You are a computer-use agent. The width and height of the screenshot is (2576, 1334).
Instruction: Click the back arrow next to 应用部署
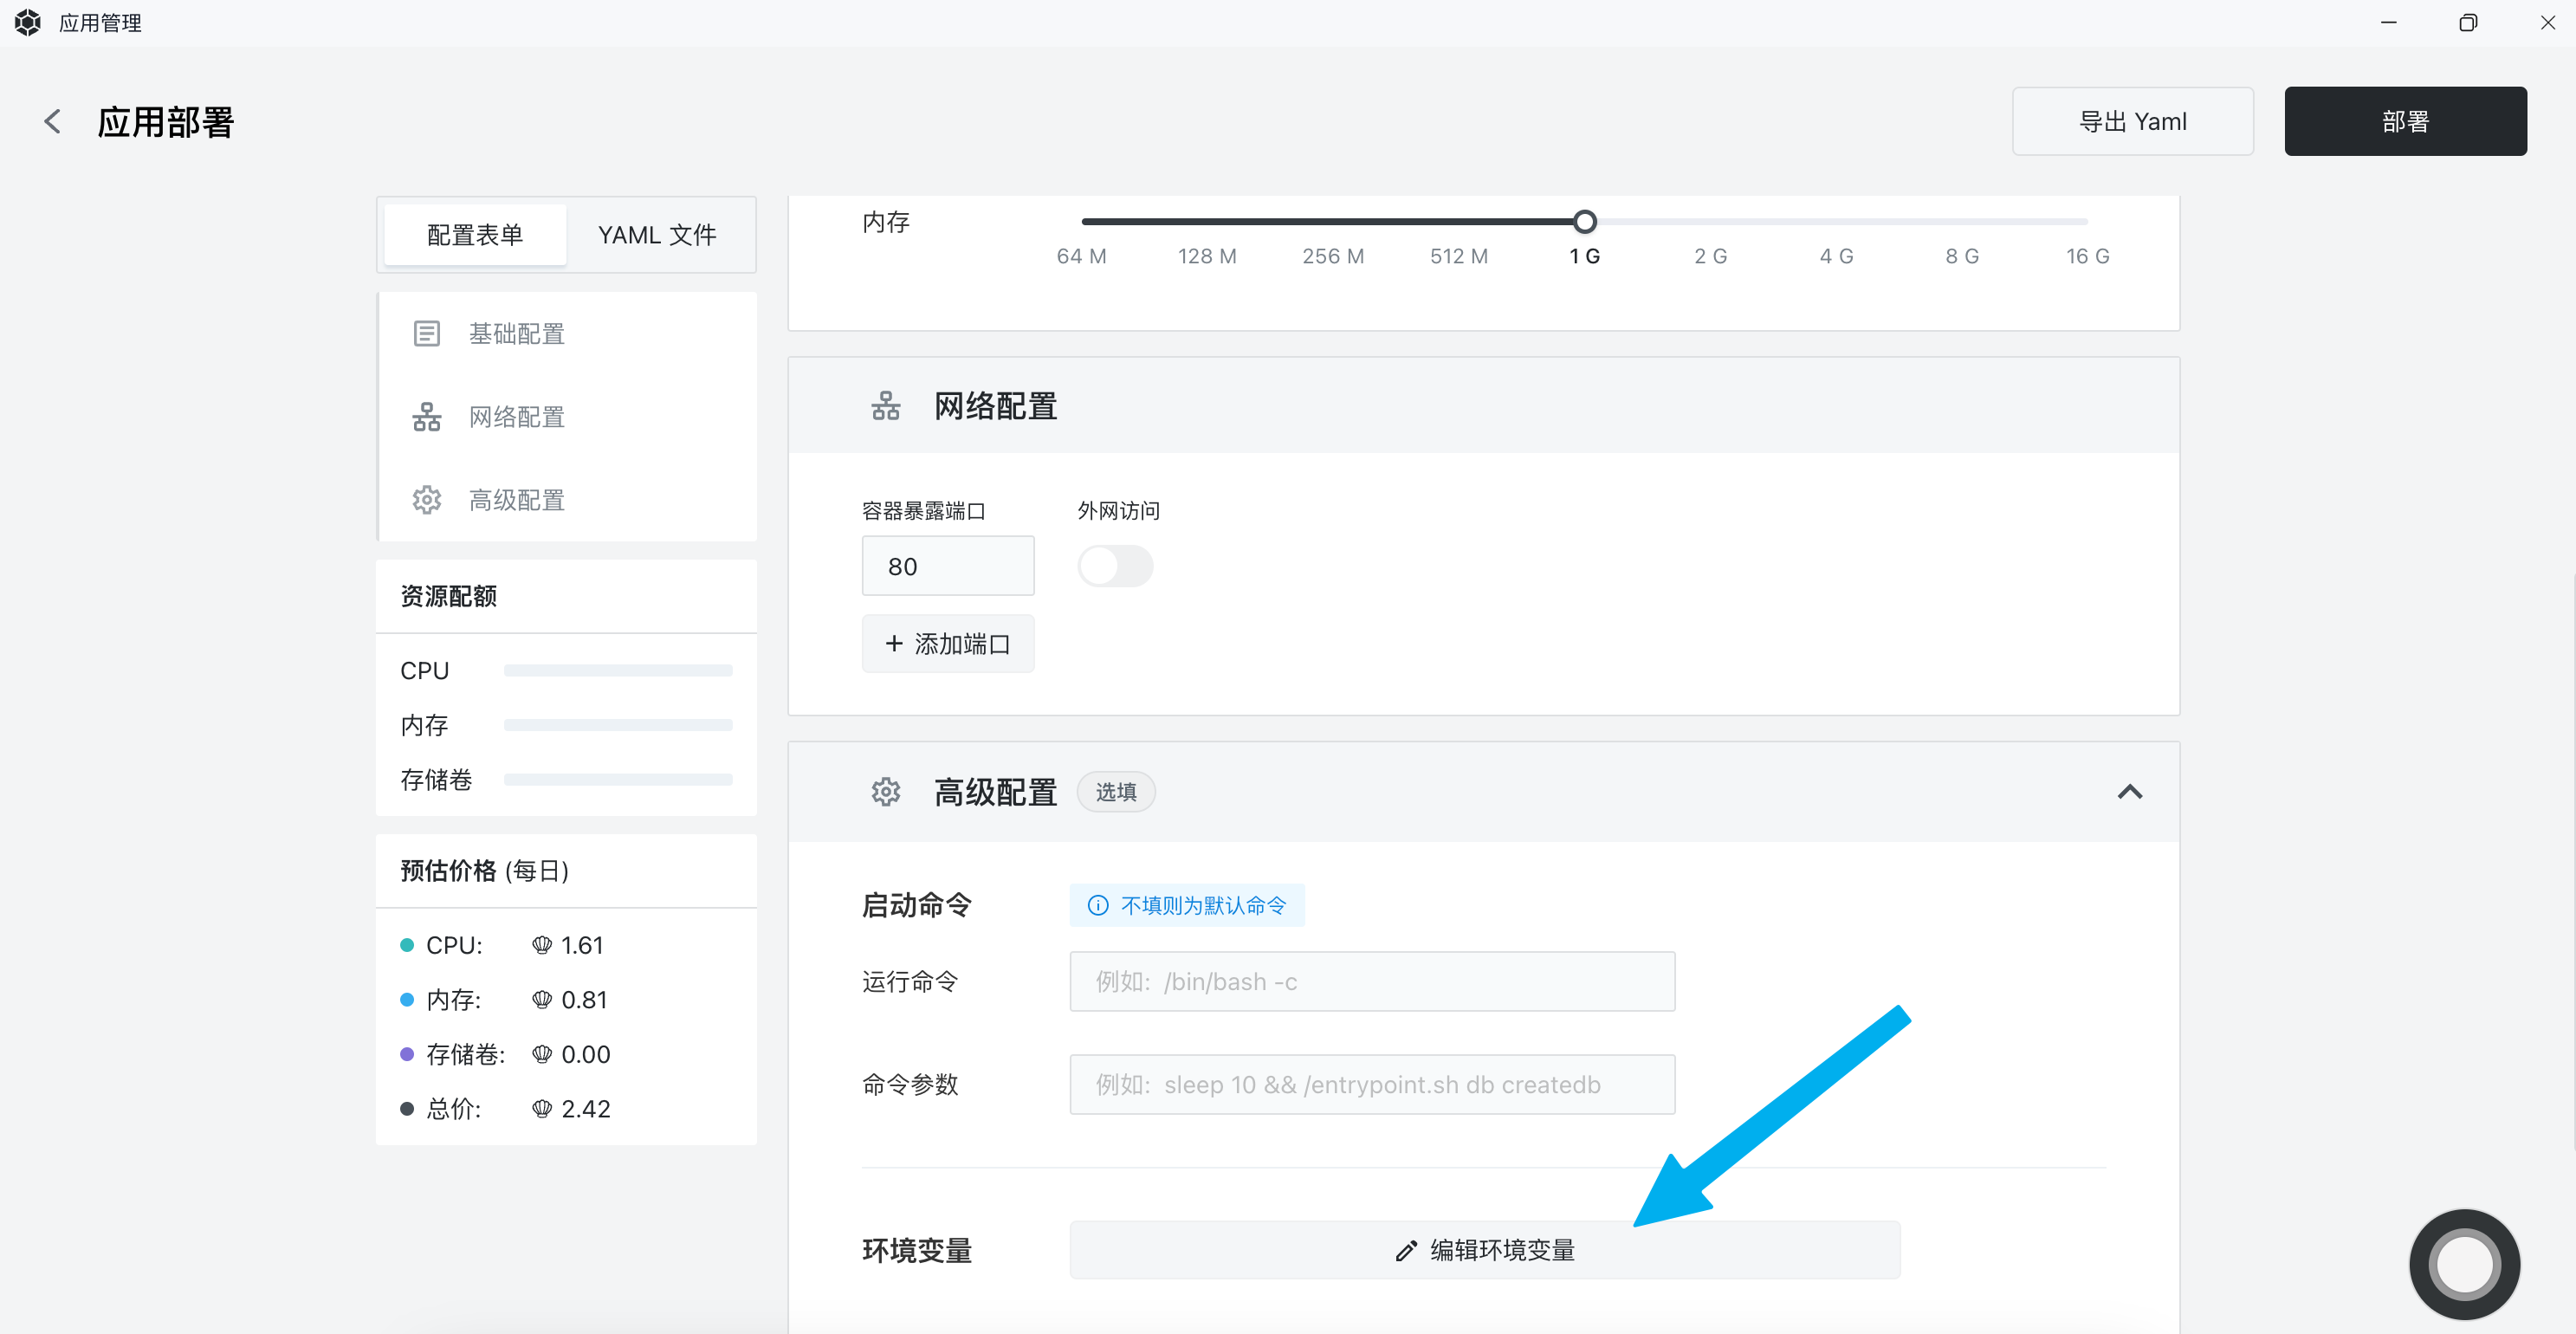53,122
